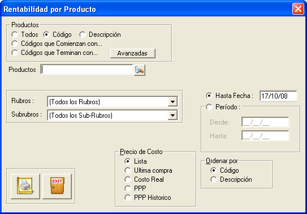Click the Hasta period date field
307x214 pixels.
(265, 136)
